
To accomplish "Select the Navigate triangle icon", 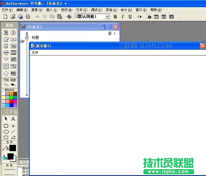I will coord(6,59).
